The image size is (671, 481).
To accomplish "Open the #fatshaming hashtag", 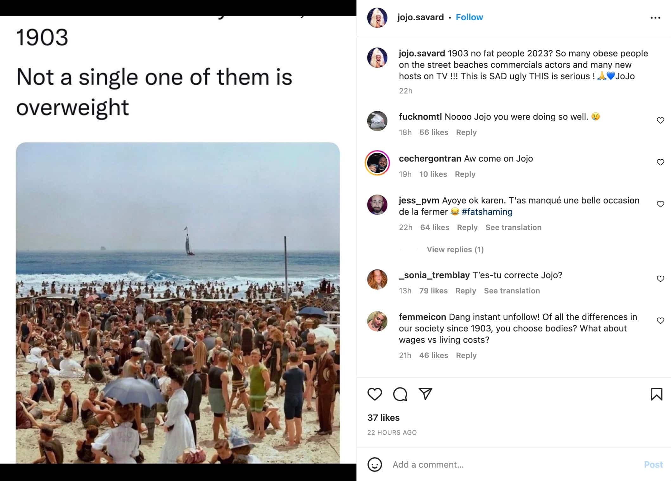I will pyautogui.click(x=487, y=212).
